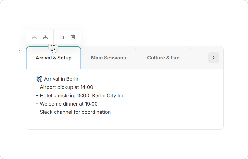Click the 'Welcome dinner at 19:00' line
Viewport: 248px width, 159px height.
67,104
